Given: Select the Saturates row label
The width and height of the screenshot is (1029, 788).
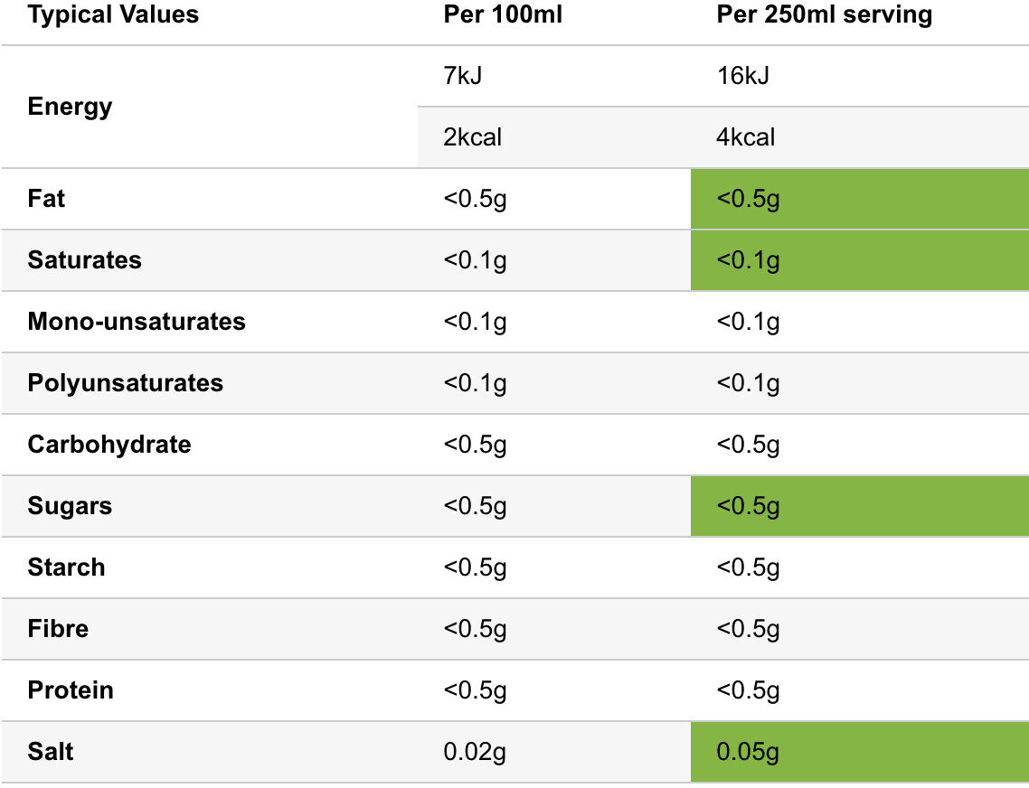Looking at the screenshot, I should (x=85, y=260).
